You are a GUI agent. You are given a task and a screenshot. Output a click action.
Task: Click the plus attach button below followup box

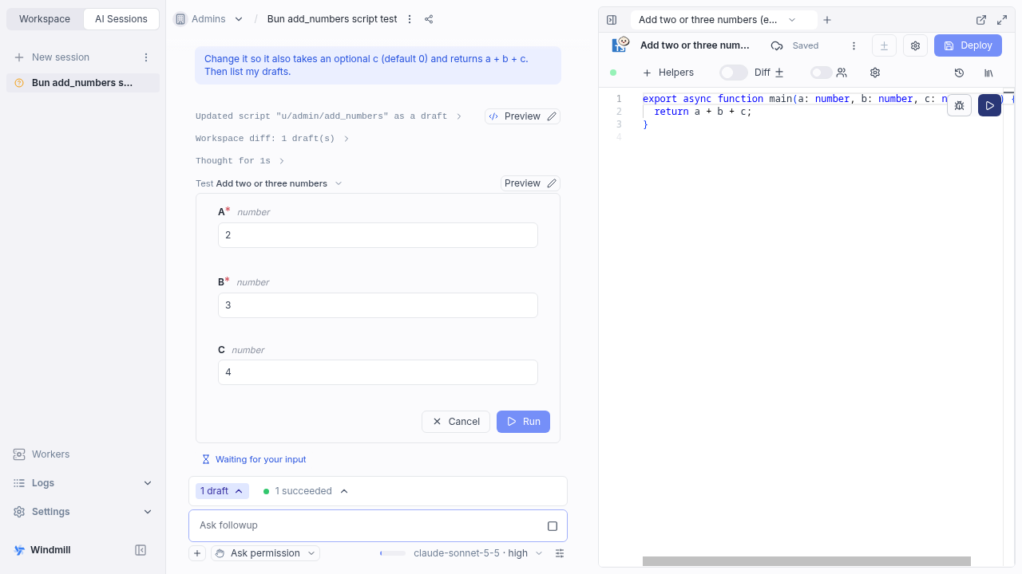(197, 553)
